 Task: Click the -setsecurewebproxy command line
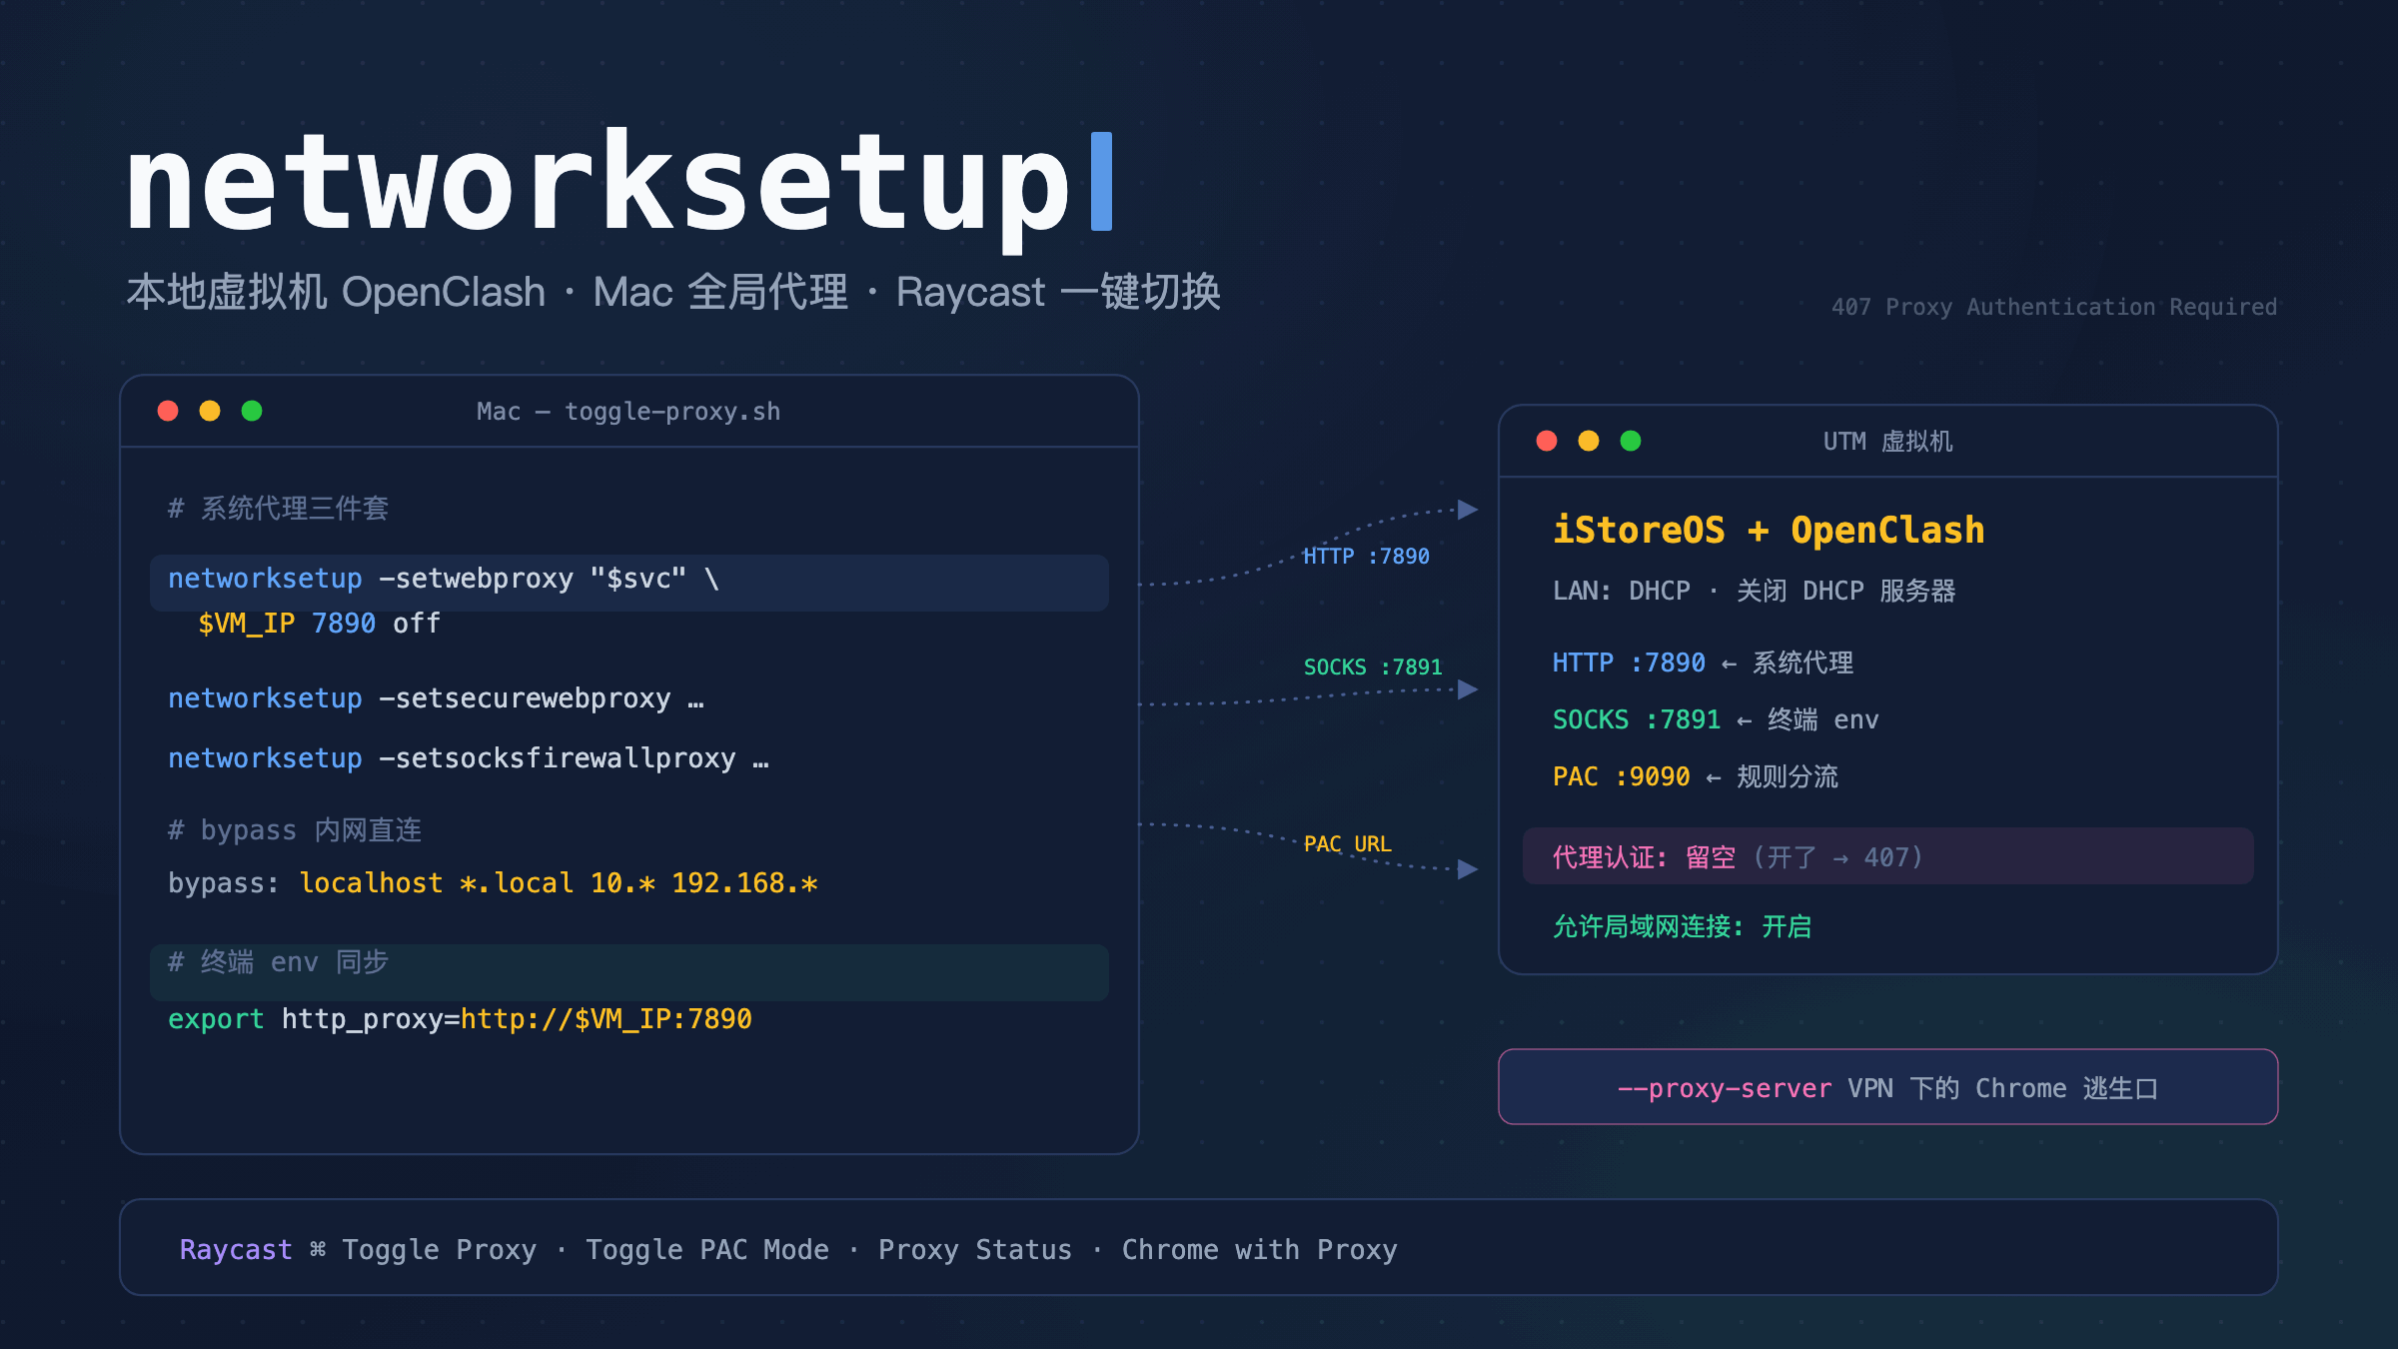[x=436, y=698]
